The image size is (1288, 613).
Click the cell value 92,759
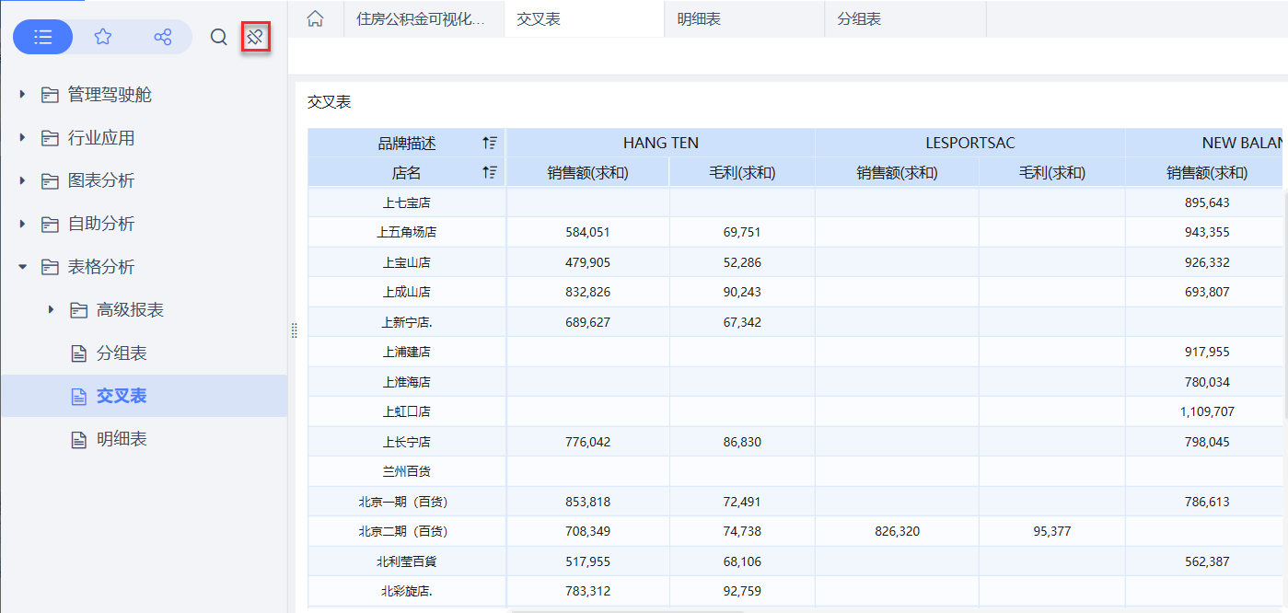click(742, 591)
